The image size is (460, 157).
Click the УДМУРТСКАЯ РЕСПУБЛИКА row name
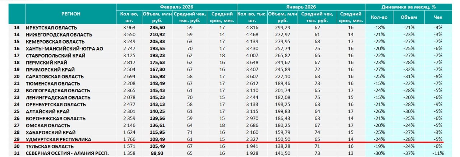(59, 139)
